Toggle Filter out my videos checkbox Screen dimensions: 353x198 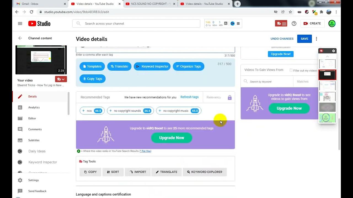tap(291, 70)
